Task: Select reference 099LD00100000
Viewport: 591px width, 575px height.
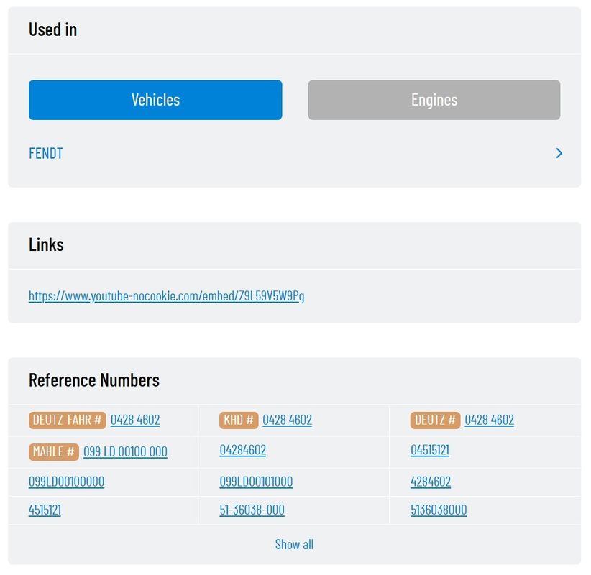Action: coord(66,482)
